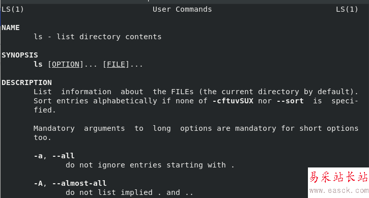Screen dimensions: 369x198
Task: Click the bold --sort option
Action: coord(290,101)
